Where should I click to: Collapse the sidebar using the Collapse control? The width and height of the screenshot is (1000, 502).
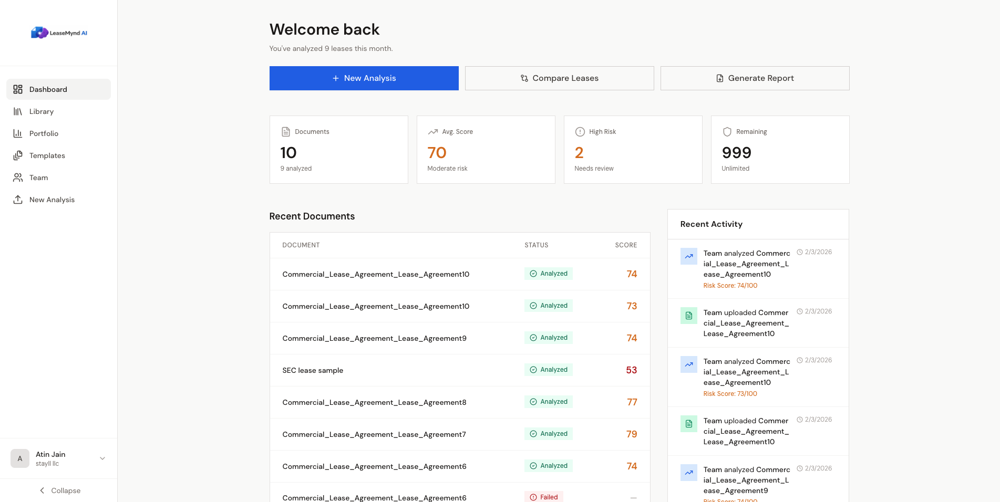60,490
